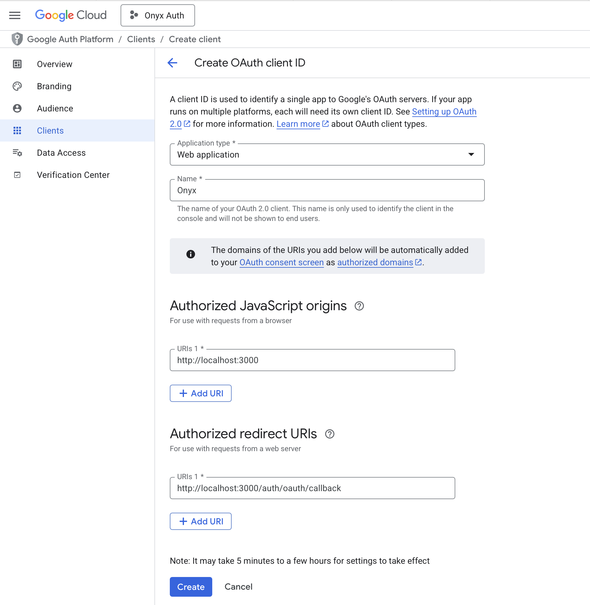Open the Application type dropdown

(x=471, y=155)
